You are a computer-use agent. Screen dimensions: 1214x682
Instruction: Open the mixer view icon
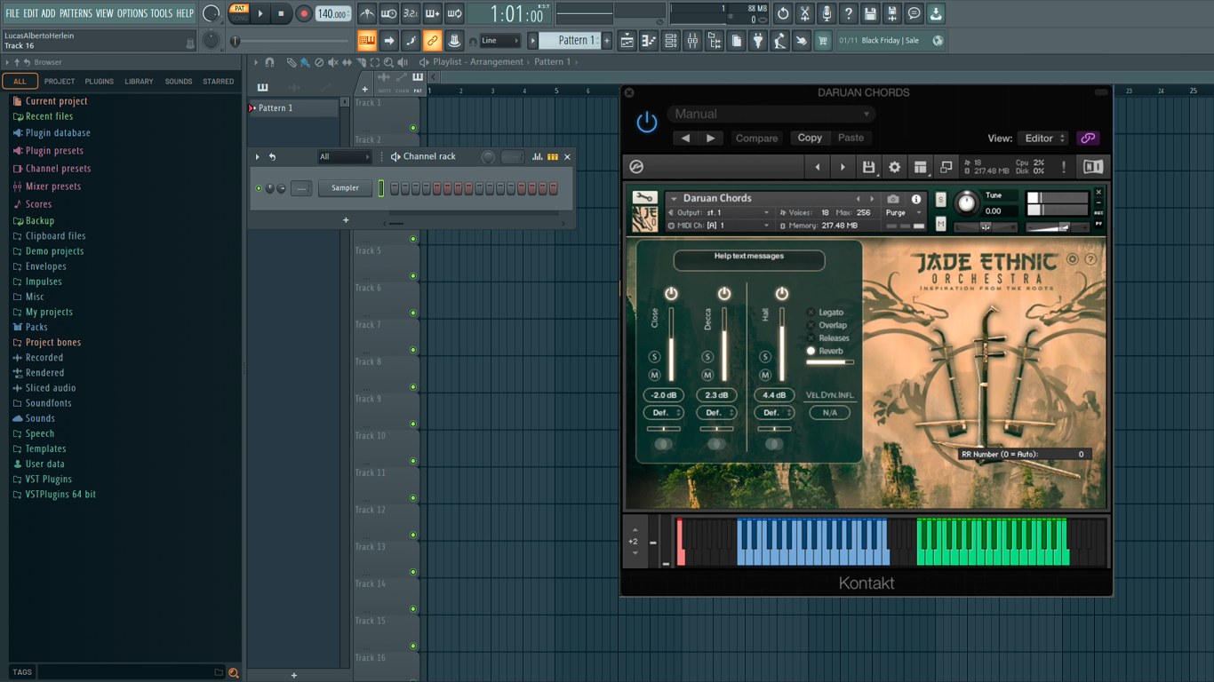point(692,40)
